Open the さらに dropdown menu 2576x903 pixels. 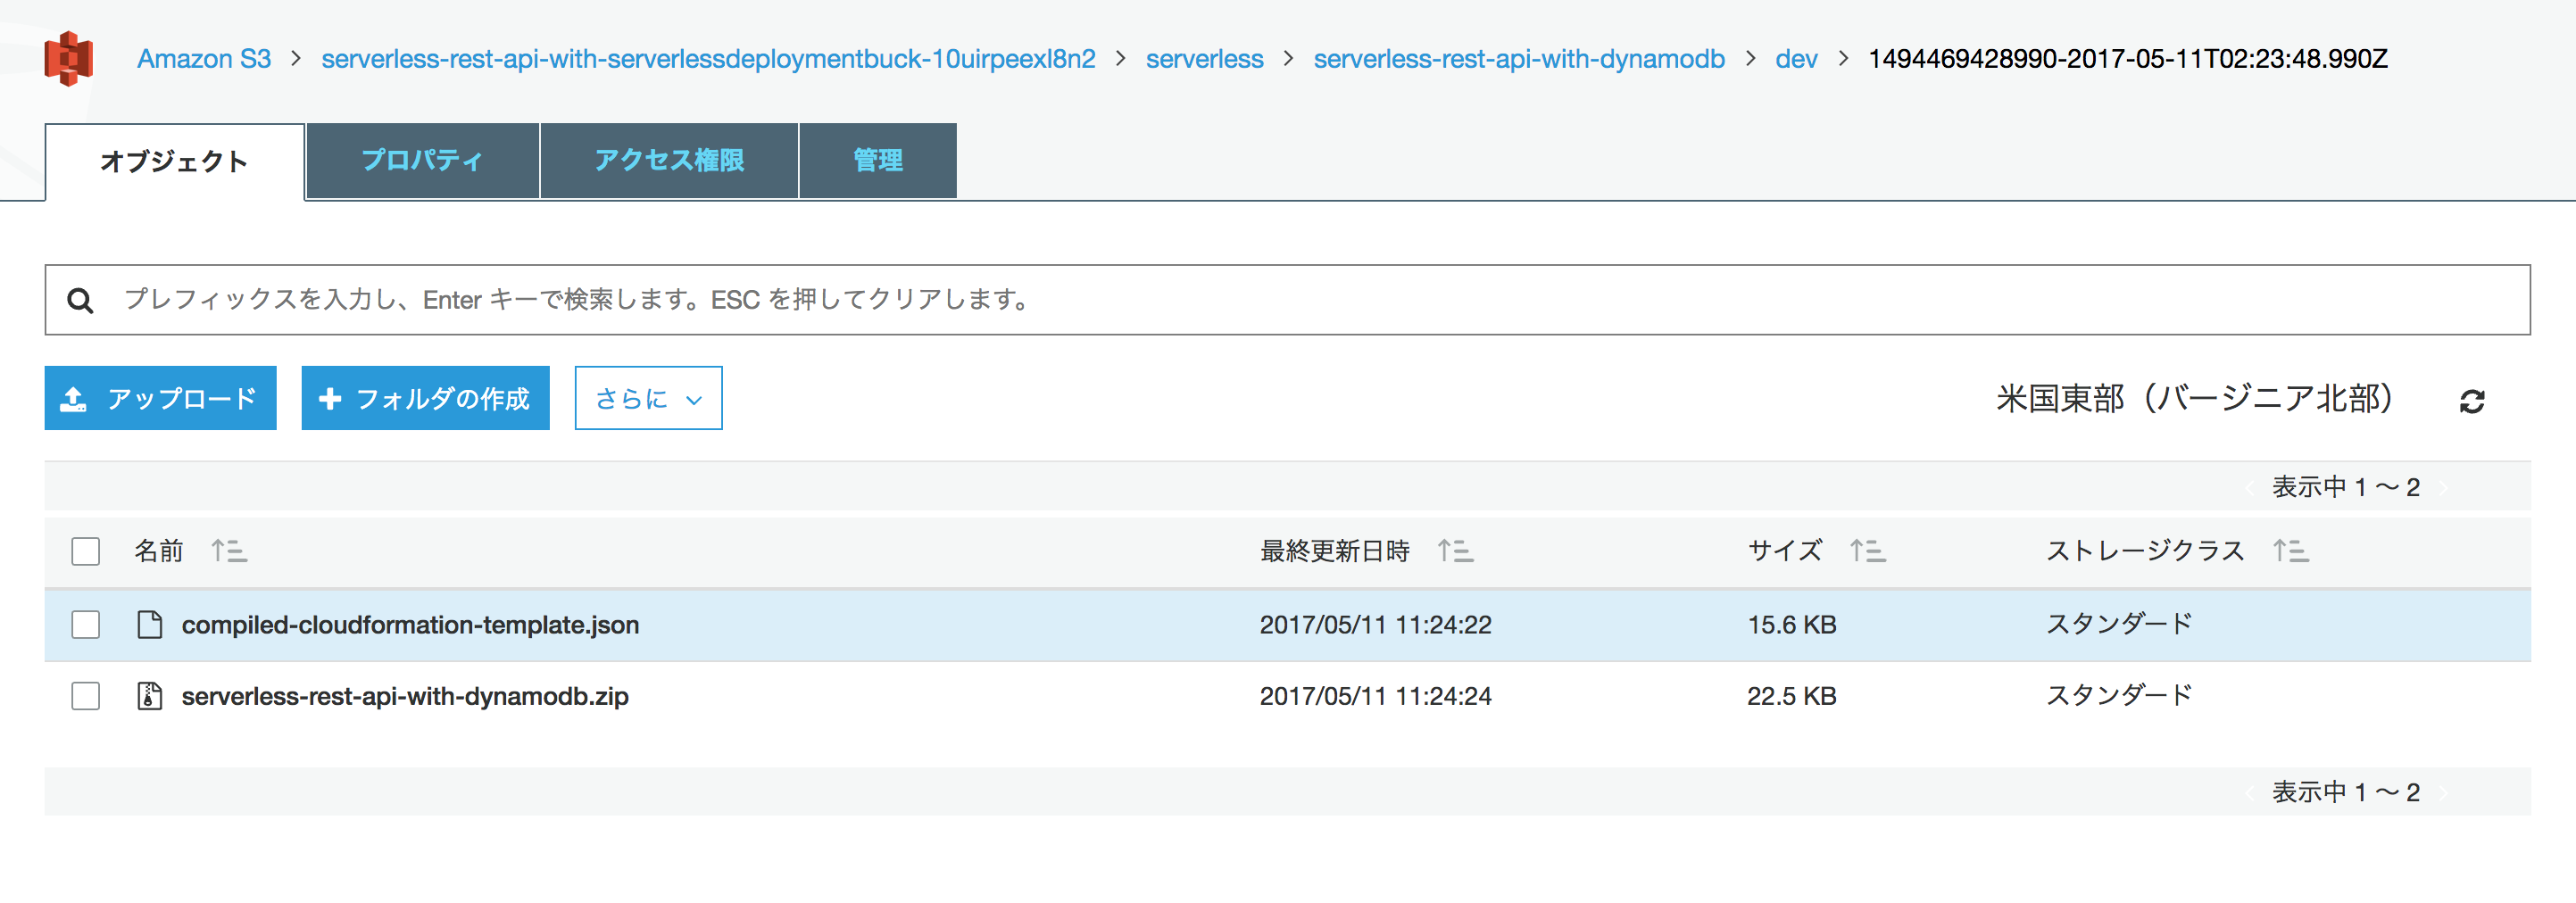tap(648, 398)
